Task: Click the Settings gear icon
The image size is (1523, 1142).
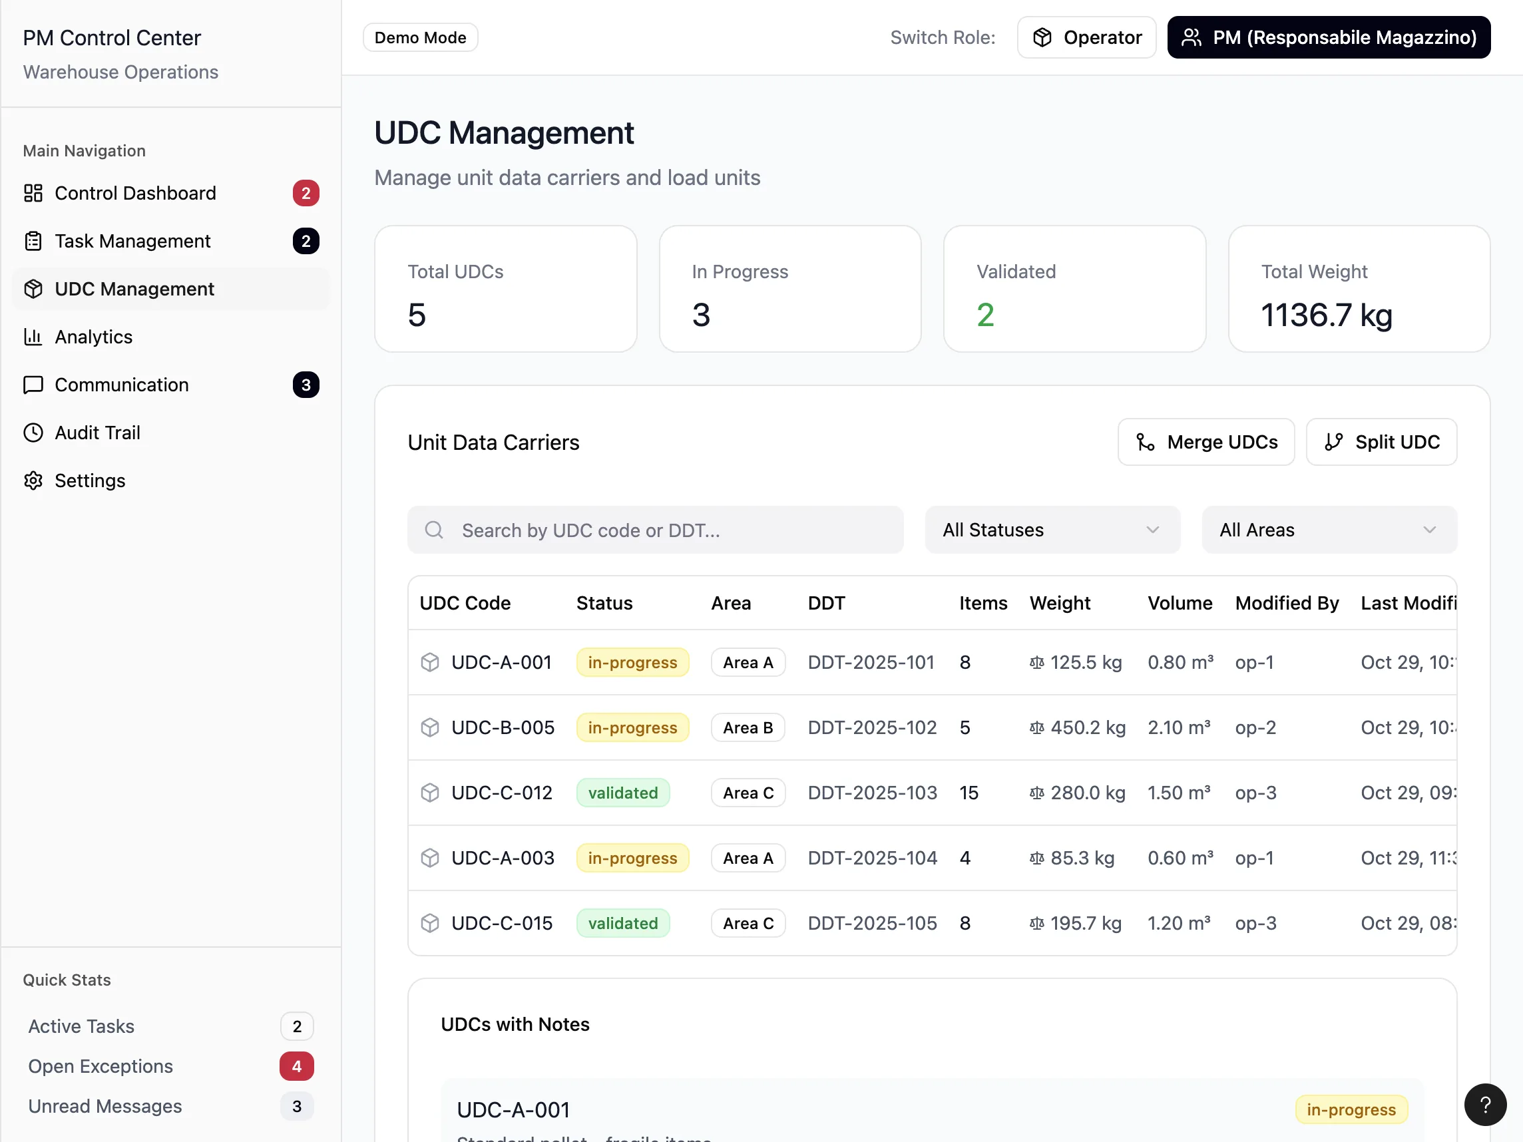Action: pyautogui.click(x=33, y=480)
